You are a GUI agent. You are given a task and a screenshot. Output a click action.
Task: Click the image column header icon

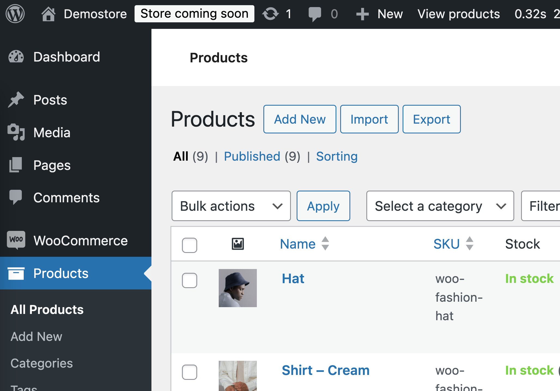pyautogui.click(x=238, y=244)
